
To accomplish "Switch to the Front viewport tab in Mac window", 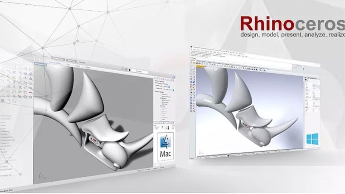I will 78,66.
